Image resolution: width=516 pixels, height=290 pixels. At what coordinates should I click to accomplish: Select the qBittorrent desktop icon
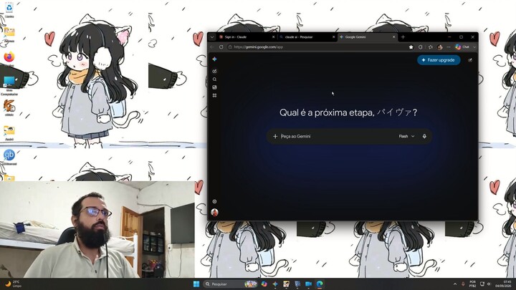point(9,156)
